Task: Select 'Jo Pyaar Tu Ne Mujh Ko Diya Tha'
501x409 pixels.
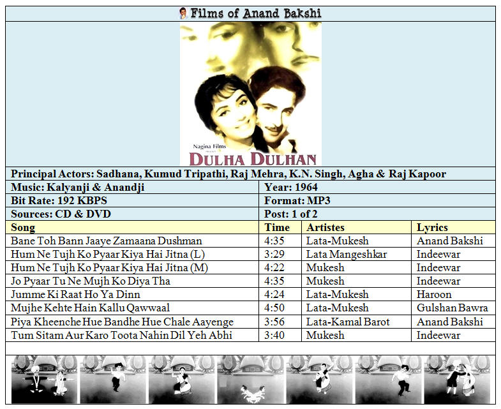Action: (91, 281)
